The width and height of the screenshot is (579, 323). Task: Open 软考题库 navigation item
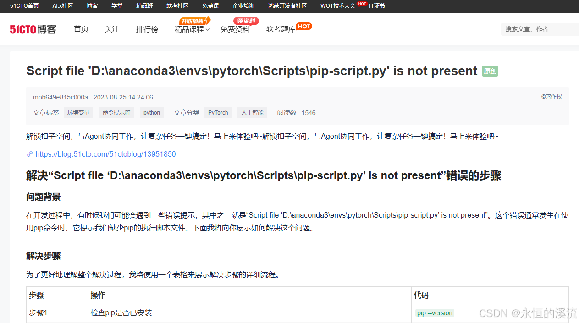click(x=281, y=29)
